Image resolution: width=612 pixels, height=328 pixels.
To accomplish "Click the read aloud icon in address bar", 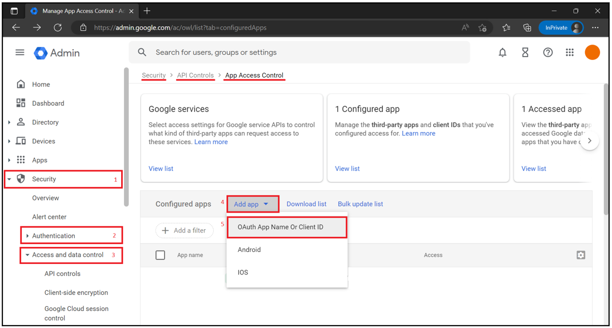I will 465,28.
